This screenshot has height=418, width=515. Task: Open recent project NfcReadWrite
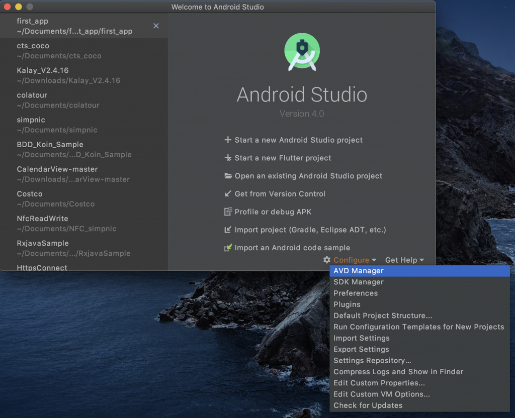coord(84,224)
